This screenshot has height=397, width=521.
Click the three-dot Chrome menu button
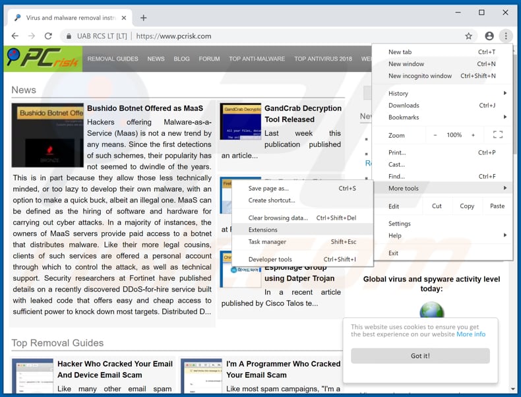pos(506,36)
